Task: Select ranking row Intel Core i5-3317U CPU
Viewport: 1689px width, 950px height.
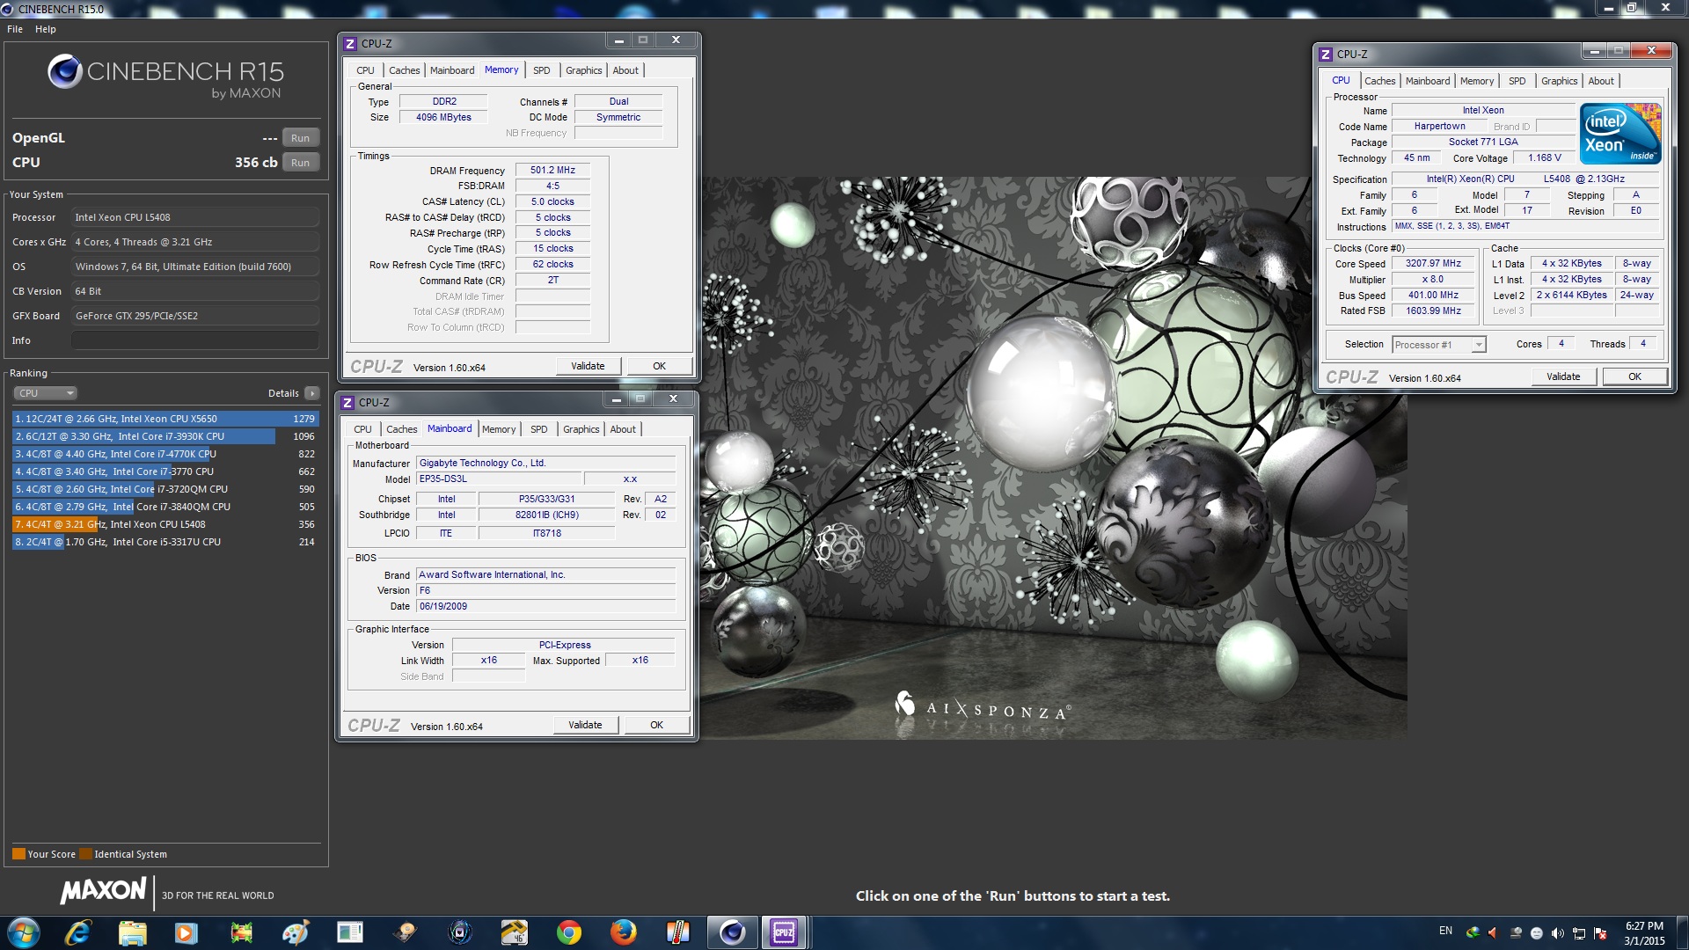Action: [165, 542]
